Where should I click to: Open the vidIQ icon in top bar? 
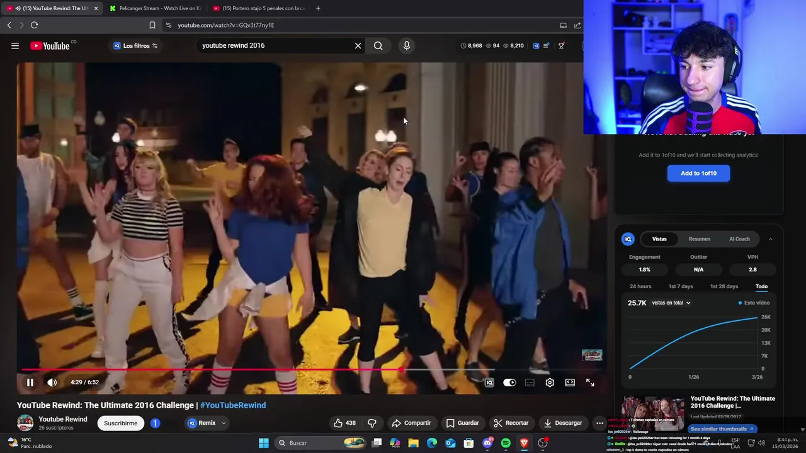coord(536,45)
